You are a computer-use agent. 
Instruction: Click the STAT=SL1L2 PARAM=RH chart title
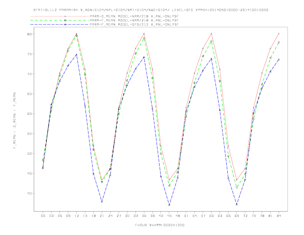point(151,10)
